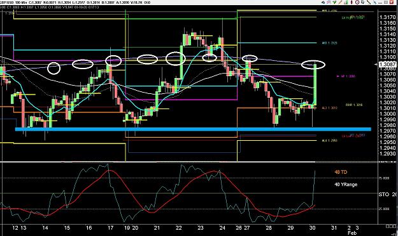Click the dark red oval toolbar icon
This screenshot has height=236, width=398.
point(352,3)
